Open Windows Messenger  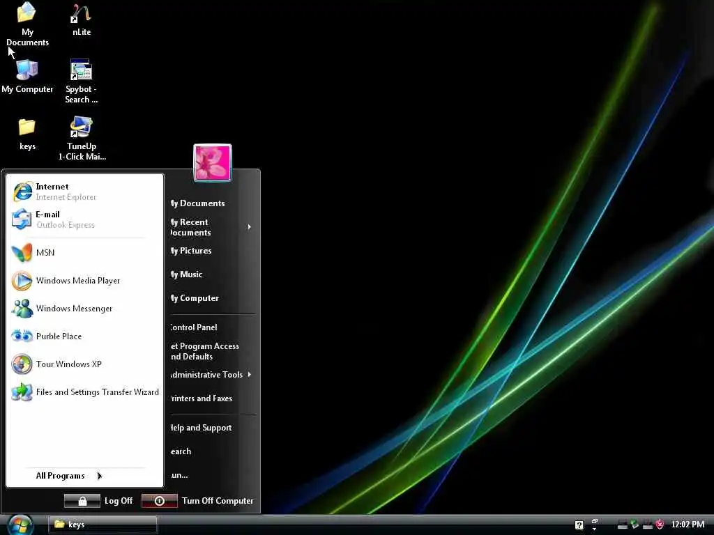(86, 309)
